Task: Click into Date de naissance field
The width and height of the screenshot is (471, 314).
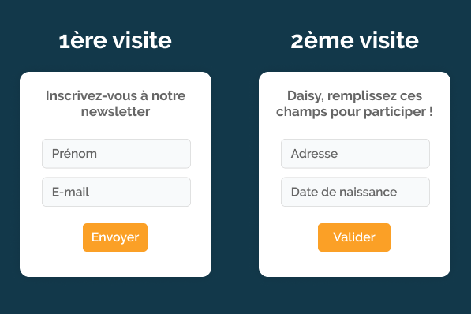Action: [x=355, y=192]
